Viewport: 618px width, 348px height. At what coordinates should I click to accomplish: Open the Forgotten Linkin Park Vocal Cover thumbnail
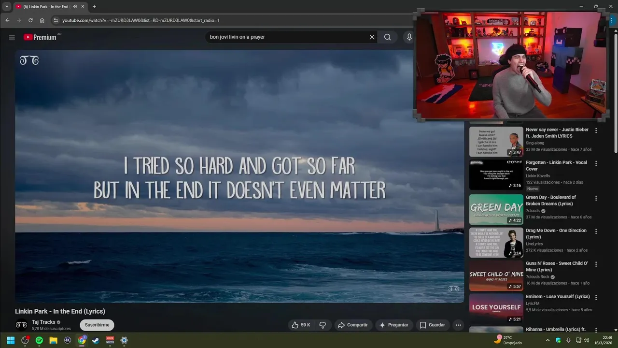pos(496,175)
